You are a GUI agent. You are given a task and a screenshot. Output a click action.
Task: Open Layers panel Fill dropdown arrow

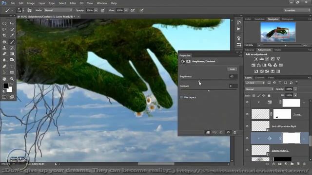click(x=295, y=95)
